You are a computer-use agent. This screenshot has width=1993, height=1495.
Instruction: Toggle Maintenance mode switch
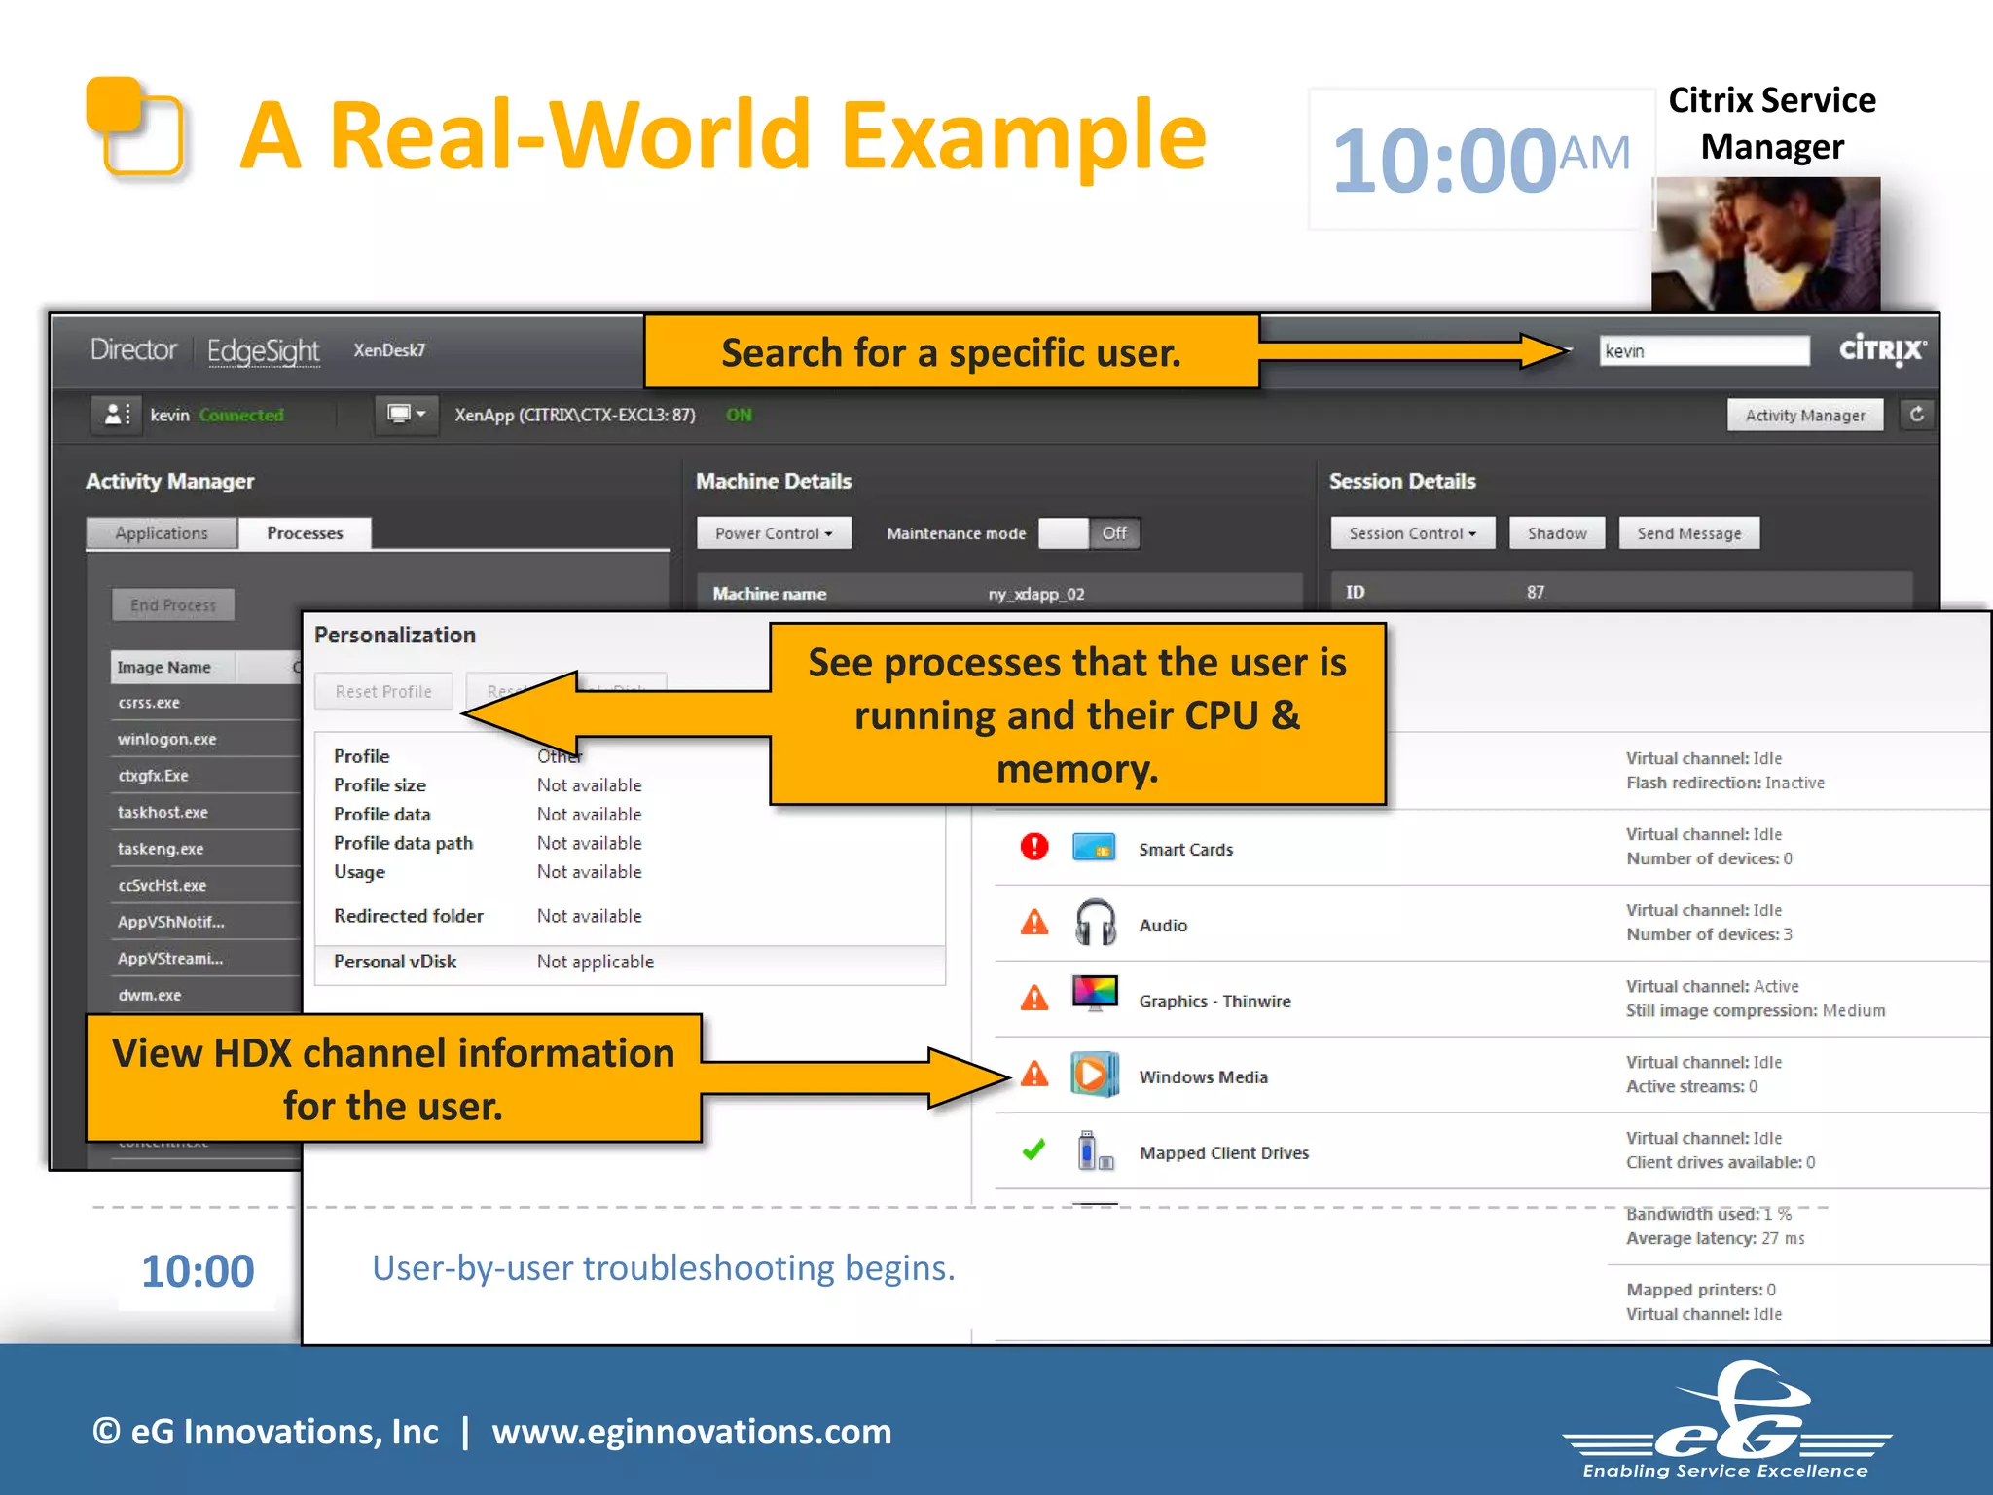(1088, 533)
